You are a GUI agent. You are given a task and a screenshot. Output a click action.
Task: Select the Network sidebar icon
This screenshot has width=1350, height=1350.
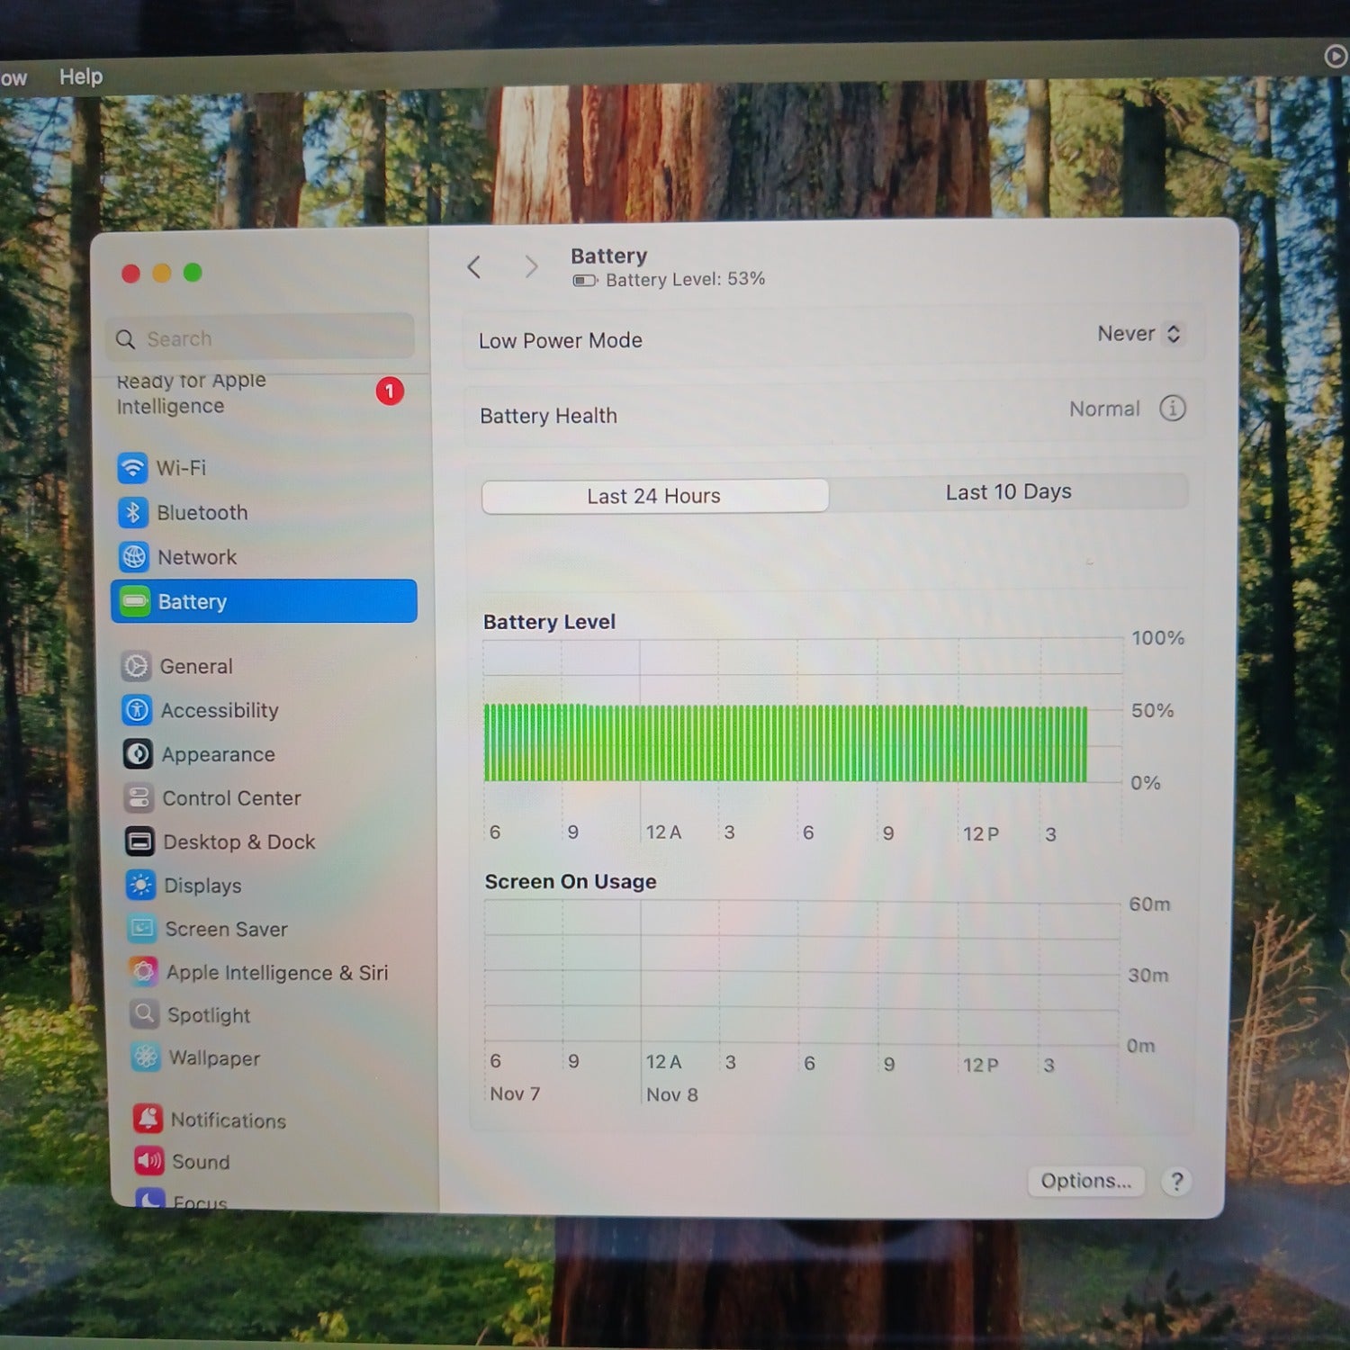(134, 557)
